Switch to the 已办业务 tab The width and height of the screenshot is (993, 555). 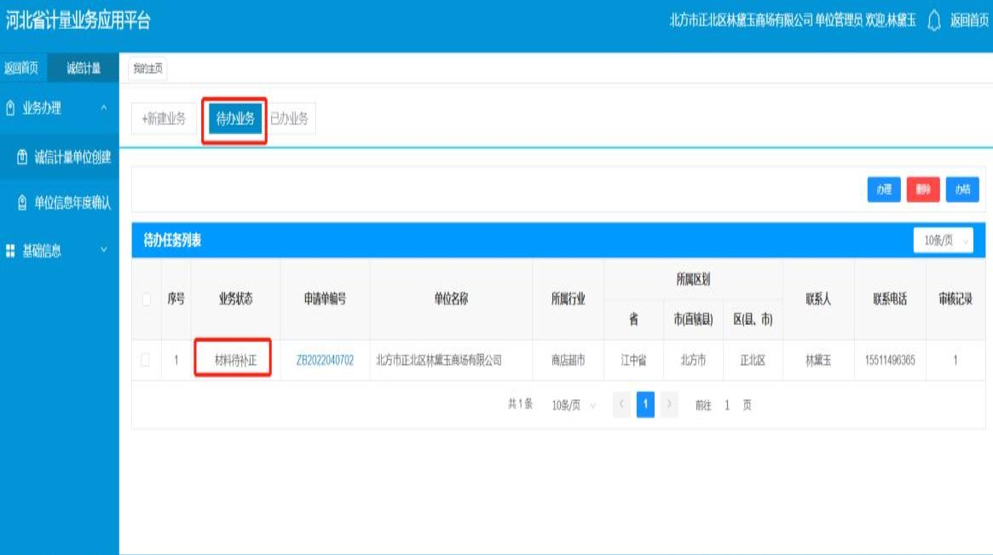pyautogui.click(x=290, y=119)
